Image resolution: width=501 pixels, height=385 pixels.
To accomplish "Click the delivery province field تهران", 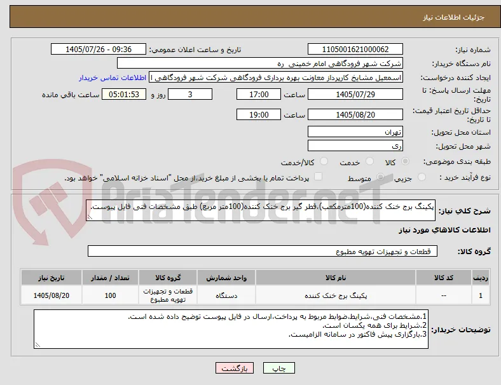I will point(355,132).
